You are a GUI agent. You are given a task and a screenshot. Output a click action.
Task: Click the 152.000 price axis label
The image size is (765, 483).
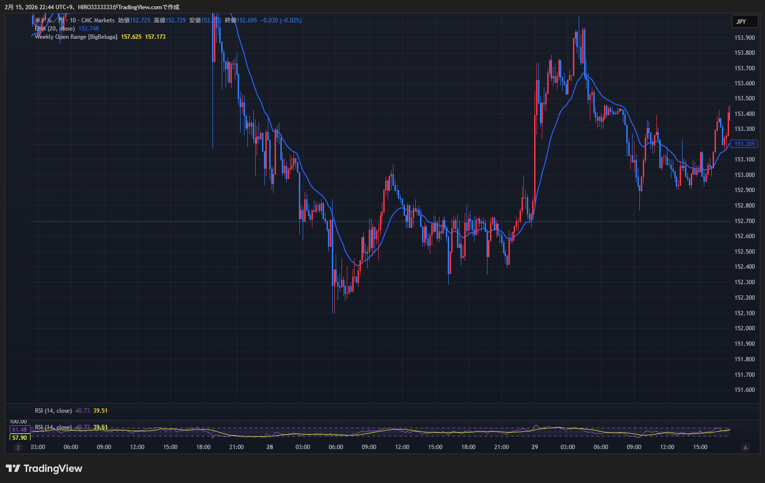(745, 328)
